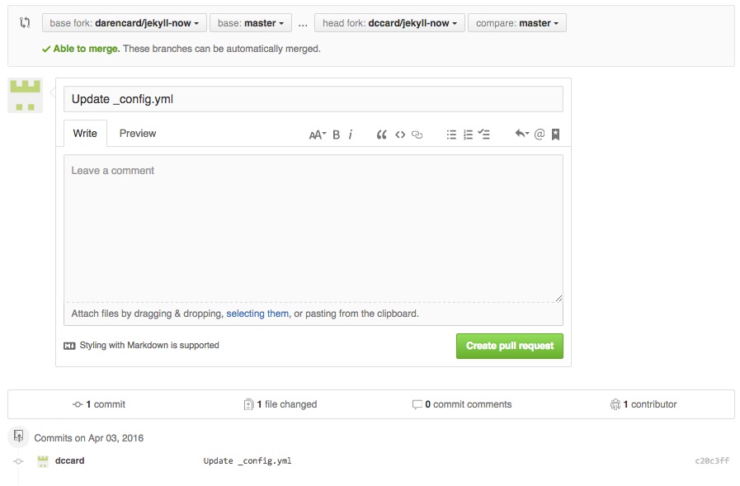The image size is (740, 486).
Task: Add a task list to the comment
Action: pyautogui.click(x=484, y=134)
